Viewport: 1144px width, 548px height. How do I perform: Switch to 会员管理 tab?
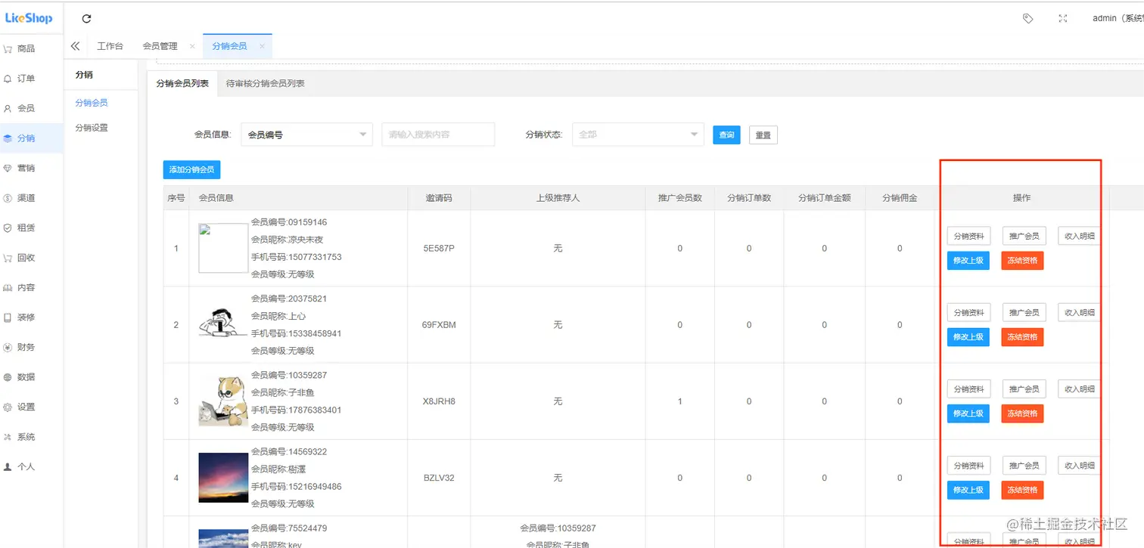(x=160, y=46)
